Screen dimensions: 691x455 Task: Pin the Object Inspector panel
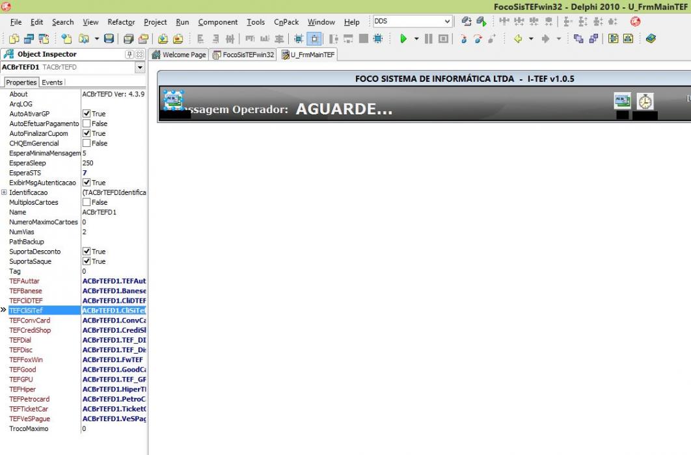pyautogui.click(x=129, y=54)
